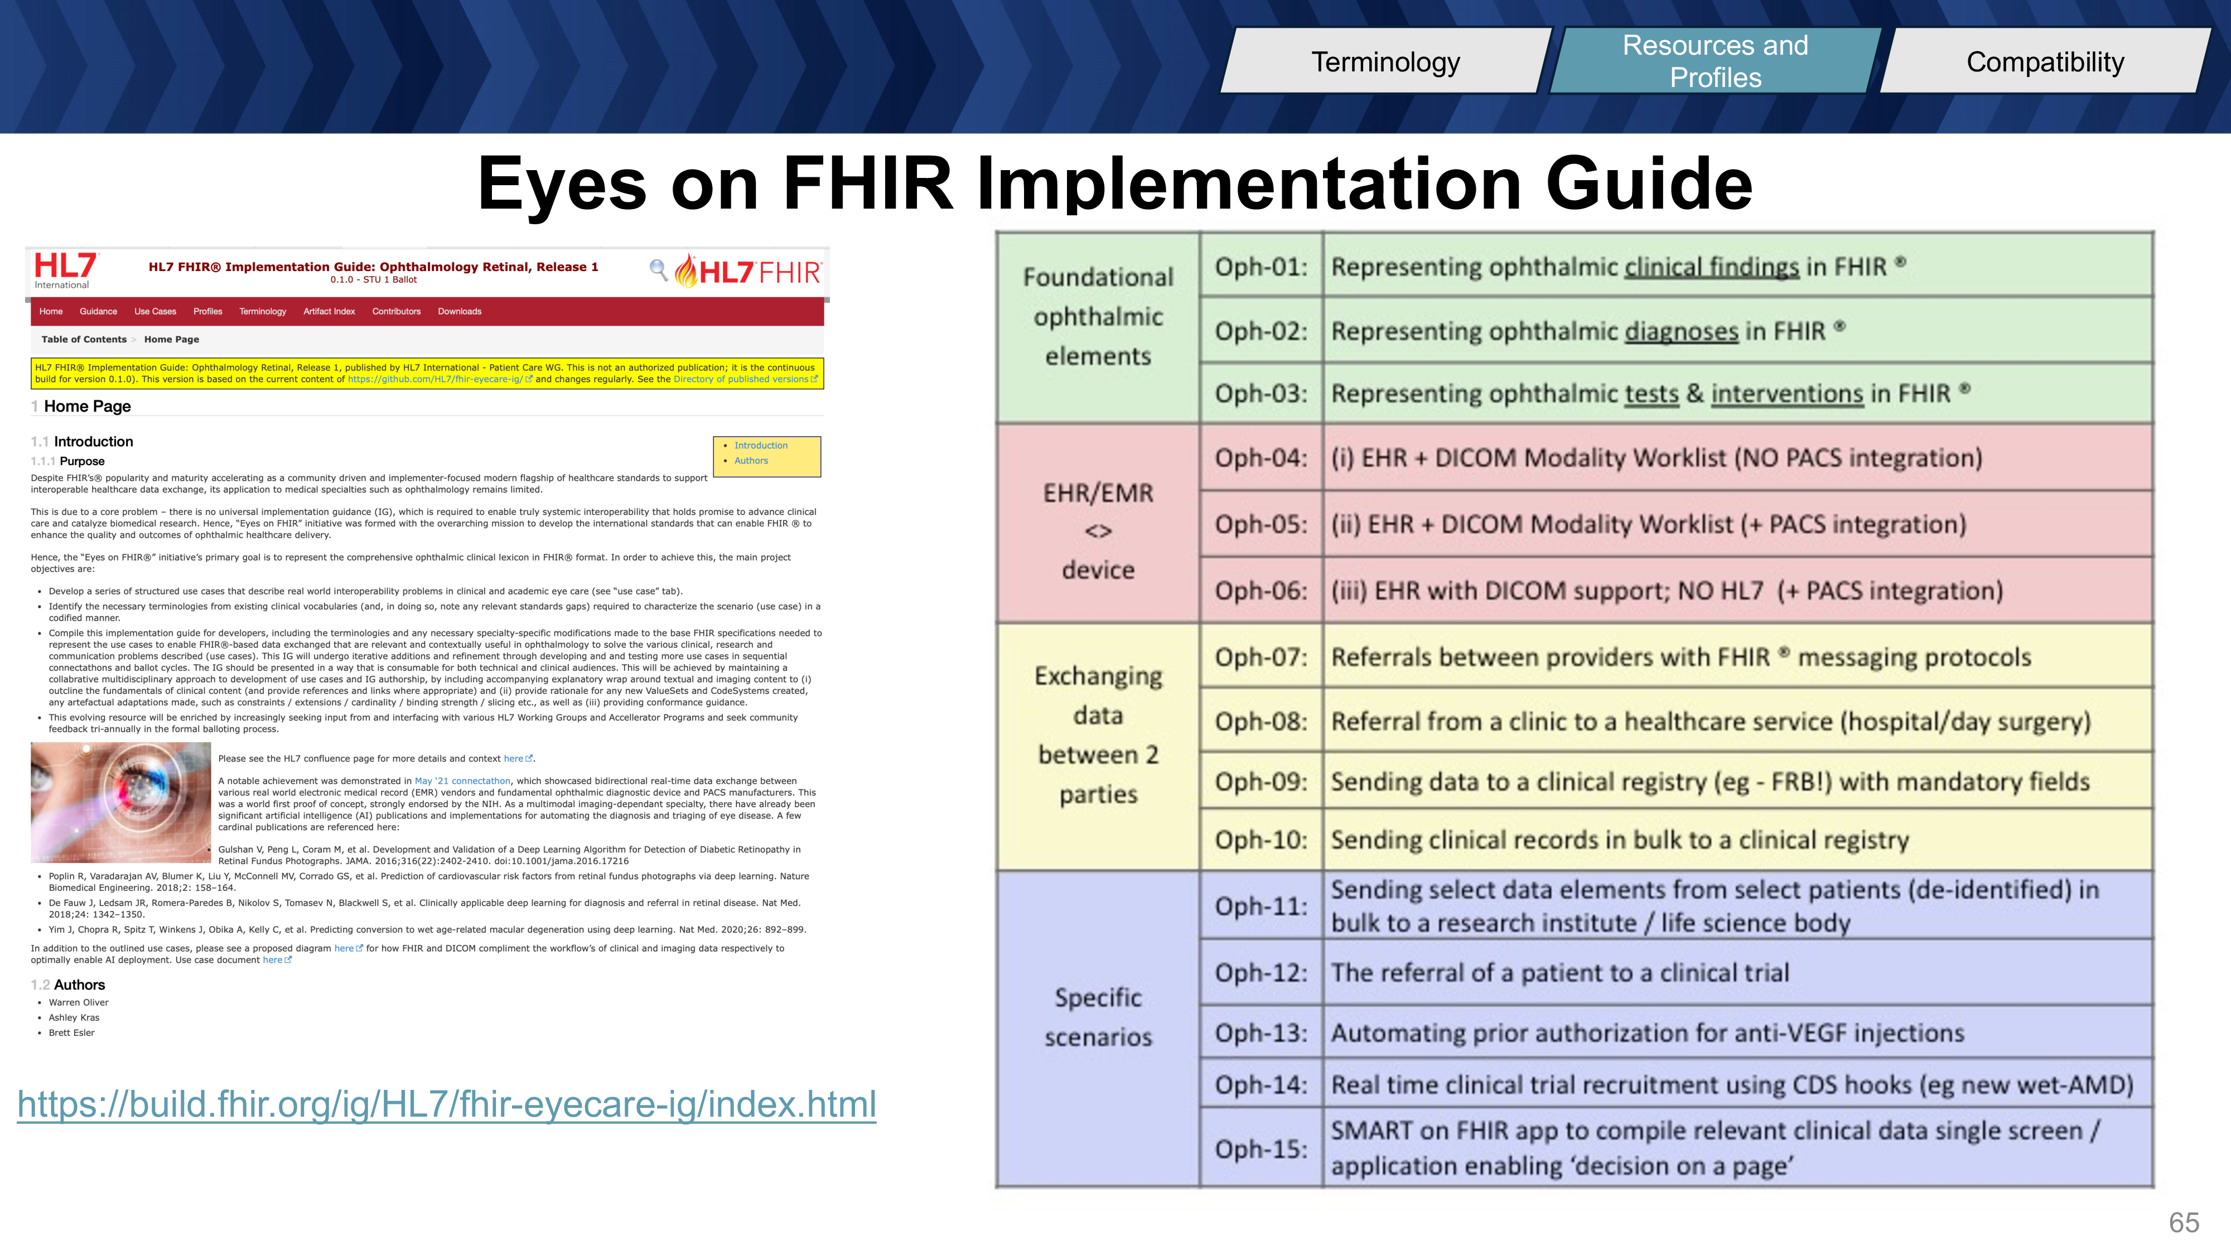Open the confluence page 'here' link
This screenshot has height=1255, width=2231.
click(518, 759)
